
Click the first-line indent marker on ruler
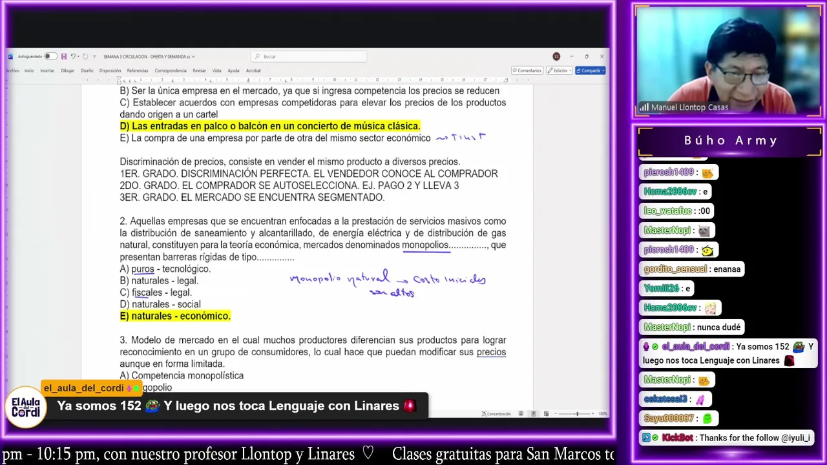pyautogui.click(x=119, y=78)
